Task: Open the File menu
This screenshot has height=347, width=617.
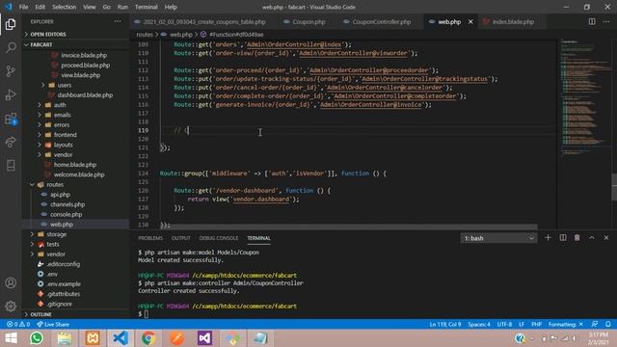Action: (23, 7)
